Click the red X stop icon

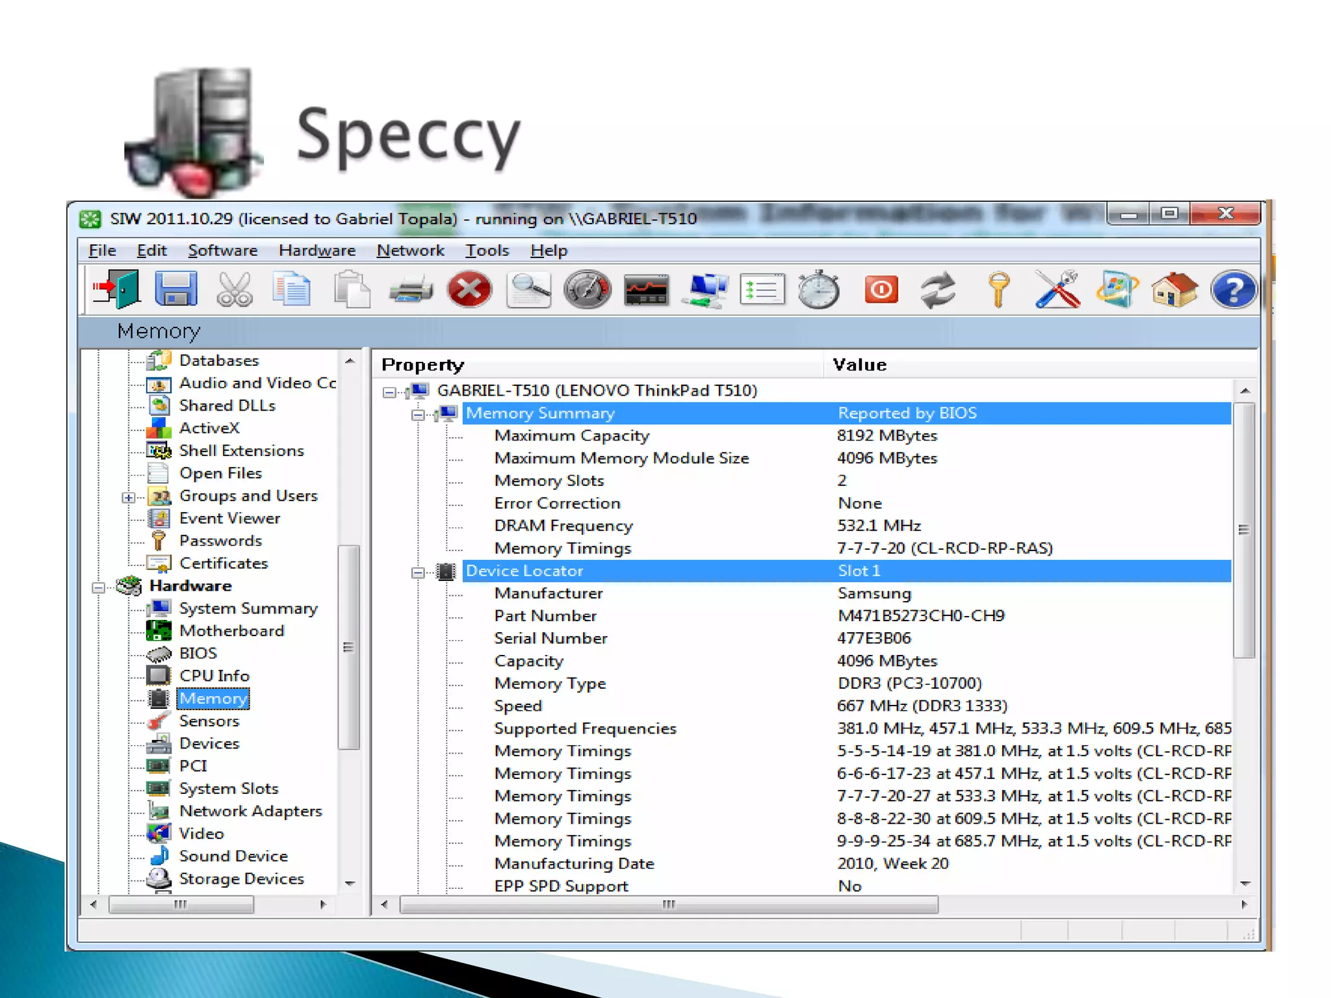point(469,290)
